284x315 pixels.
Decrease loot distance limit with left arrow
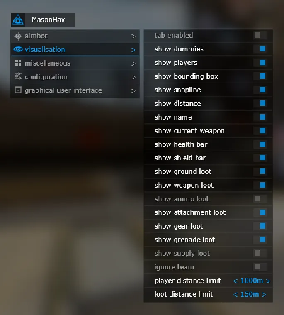235,295
